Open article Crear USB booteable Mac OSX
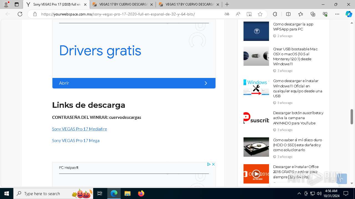The width and height of the screenshot is (355, 199). [295, 56]
